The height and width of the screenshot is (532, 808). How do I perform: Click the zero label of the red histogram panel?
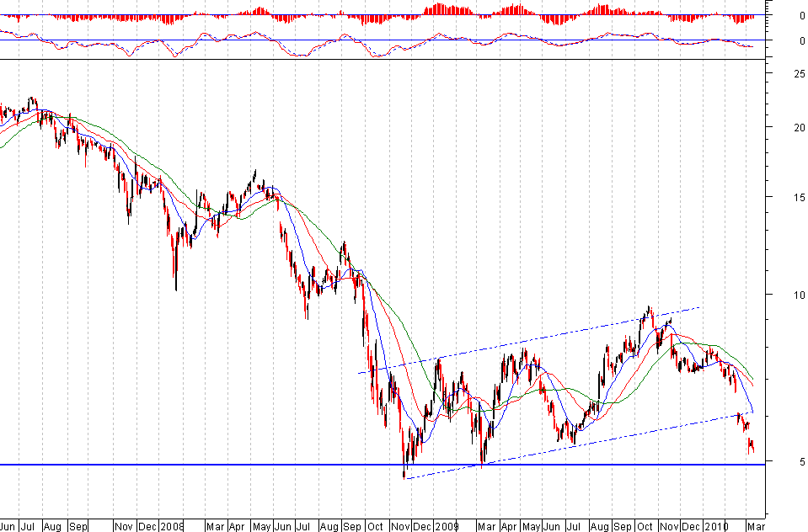click(x=802, y=16)
